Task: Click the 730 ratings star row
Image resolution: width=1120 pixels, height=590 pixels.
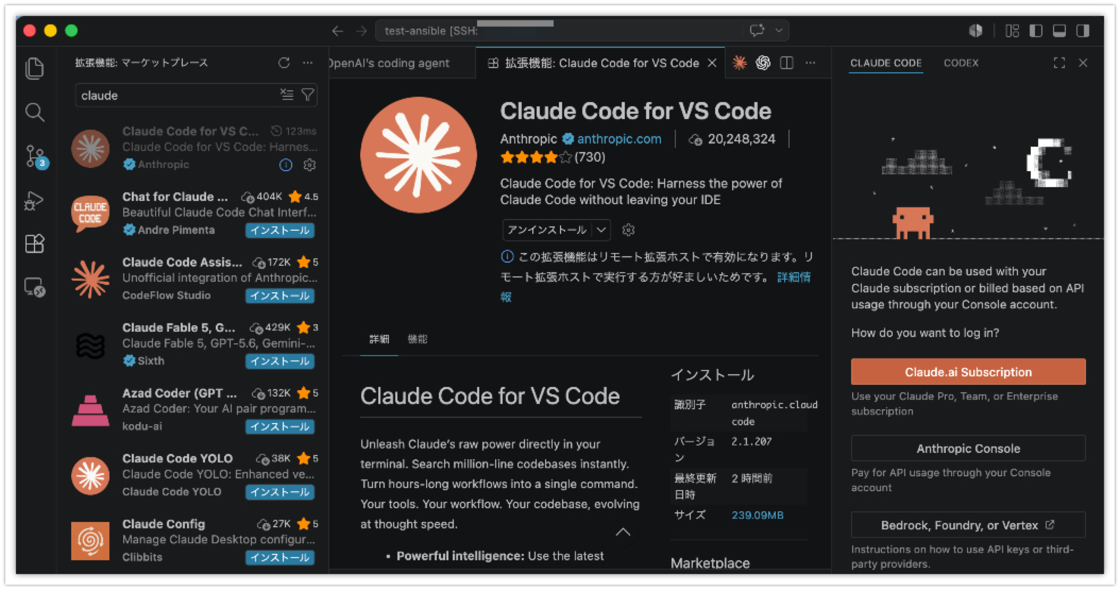Action: (553, 157)
